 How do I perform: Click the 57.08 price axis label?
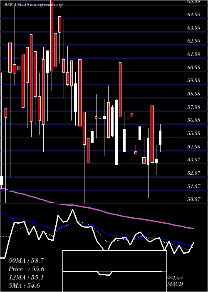pyautogui.click(x=194, y=107)
